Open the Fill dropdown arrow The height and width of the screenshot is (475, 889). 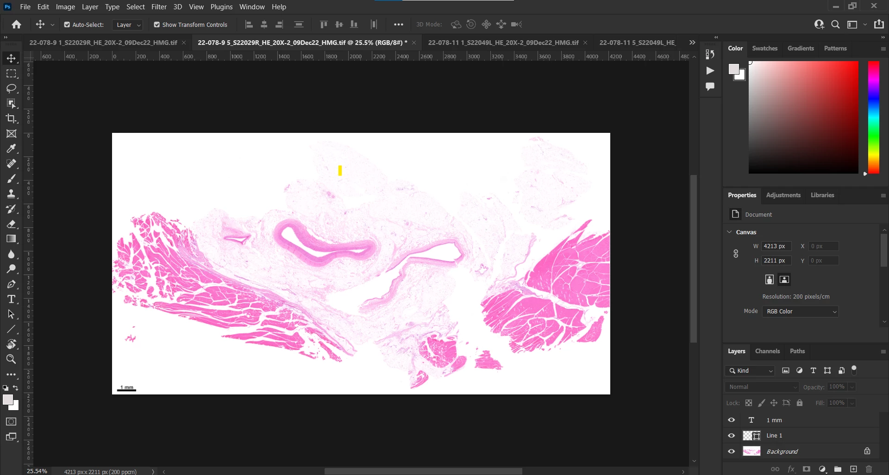tap(852, 403)
